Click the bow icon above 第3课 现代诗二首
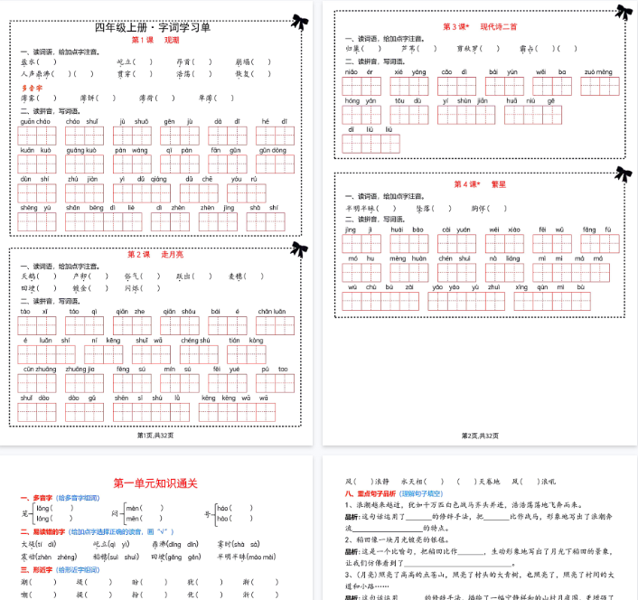Screen dimensions: 638x600 (623, 12)
